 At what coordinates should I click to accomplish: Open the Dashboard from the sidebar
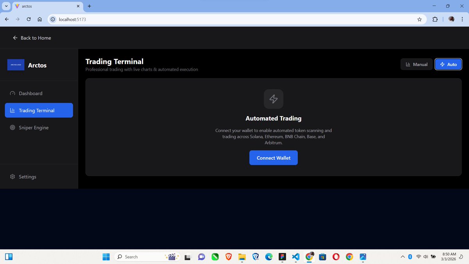click(30, 93)
